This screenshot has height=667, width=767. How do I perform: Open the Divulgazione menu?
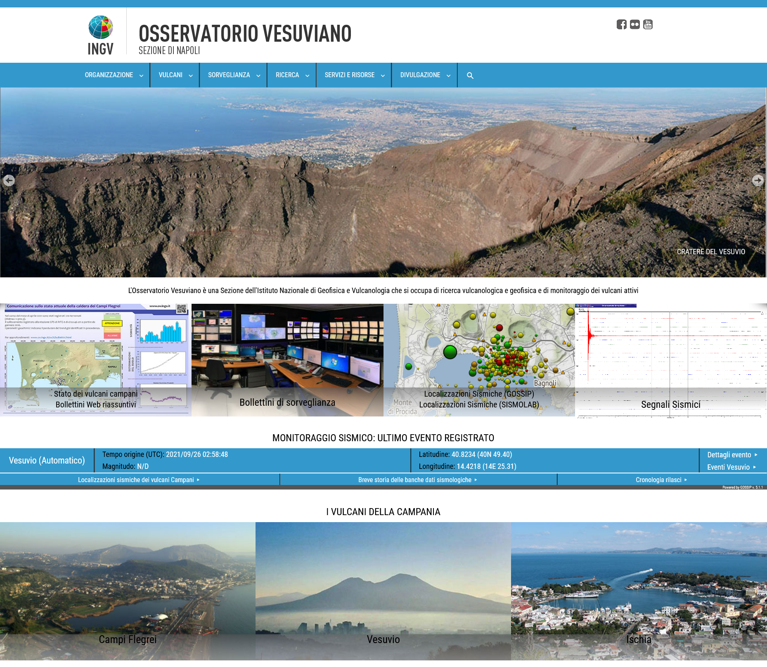[x=420, y=75]
